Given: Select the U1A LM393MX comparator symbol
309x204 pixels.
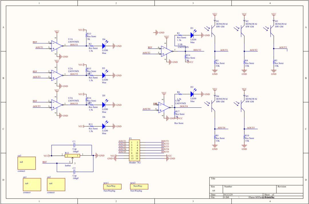Looking at the screenshot, I should point(57,46).
